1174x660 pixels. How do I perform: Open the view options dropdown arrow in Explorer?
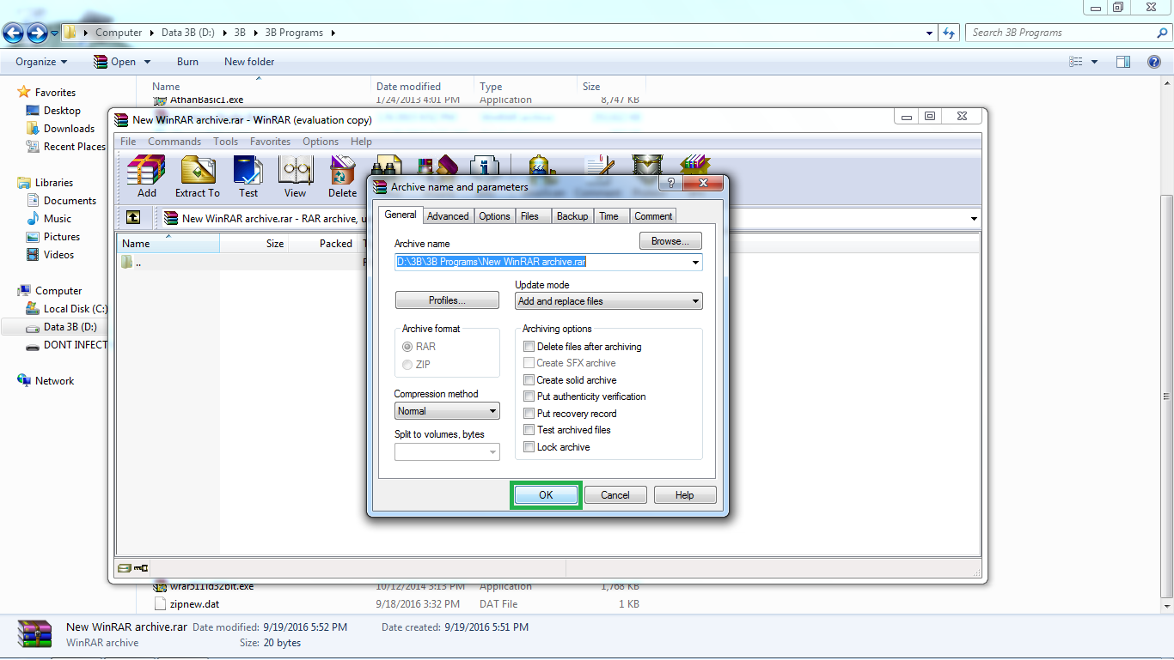[1094, 62]
